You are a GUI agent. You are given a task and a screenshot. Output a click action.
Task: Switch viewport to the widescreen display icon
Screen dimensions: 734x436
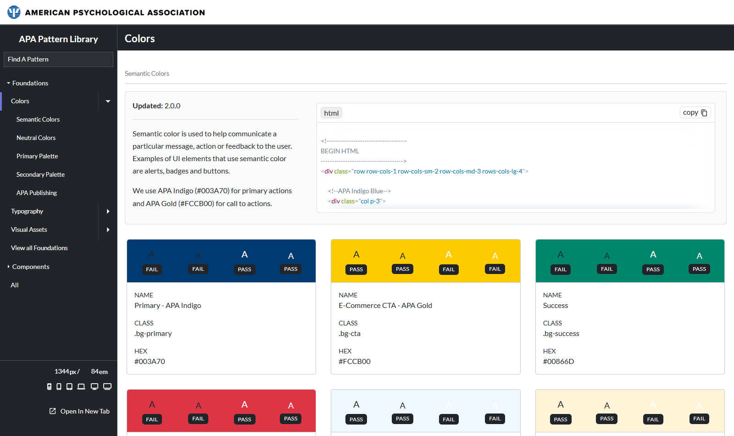[107, 386]
